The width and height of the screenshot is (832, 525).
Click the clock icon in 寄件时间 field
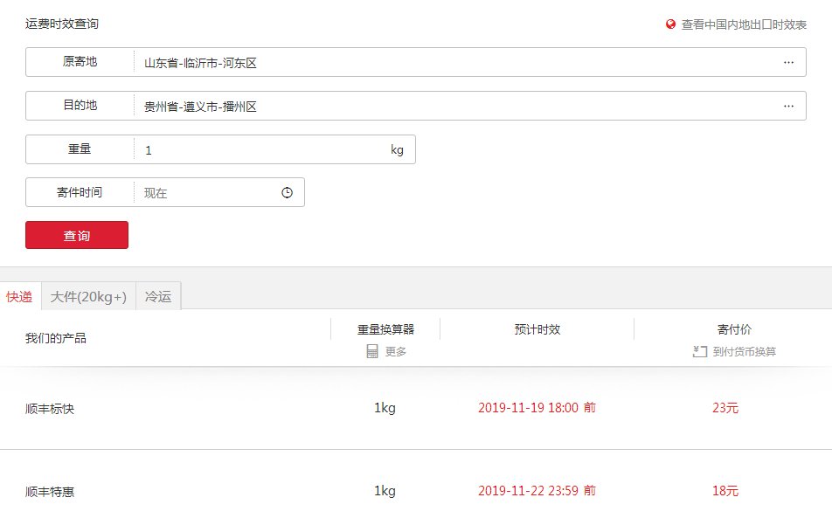(x=287, y=193)
